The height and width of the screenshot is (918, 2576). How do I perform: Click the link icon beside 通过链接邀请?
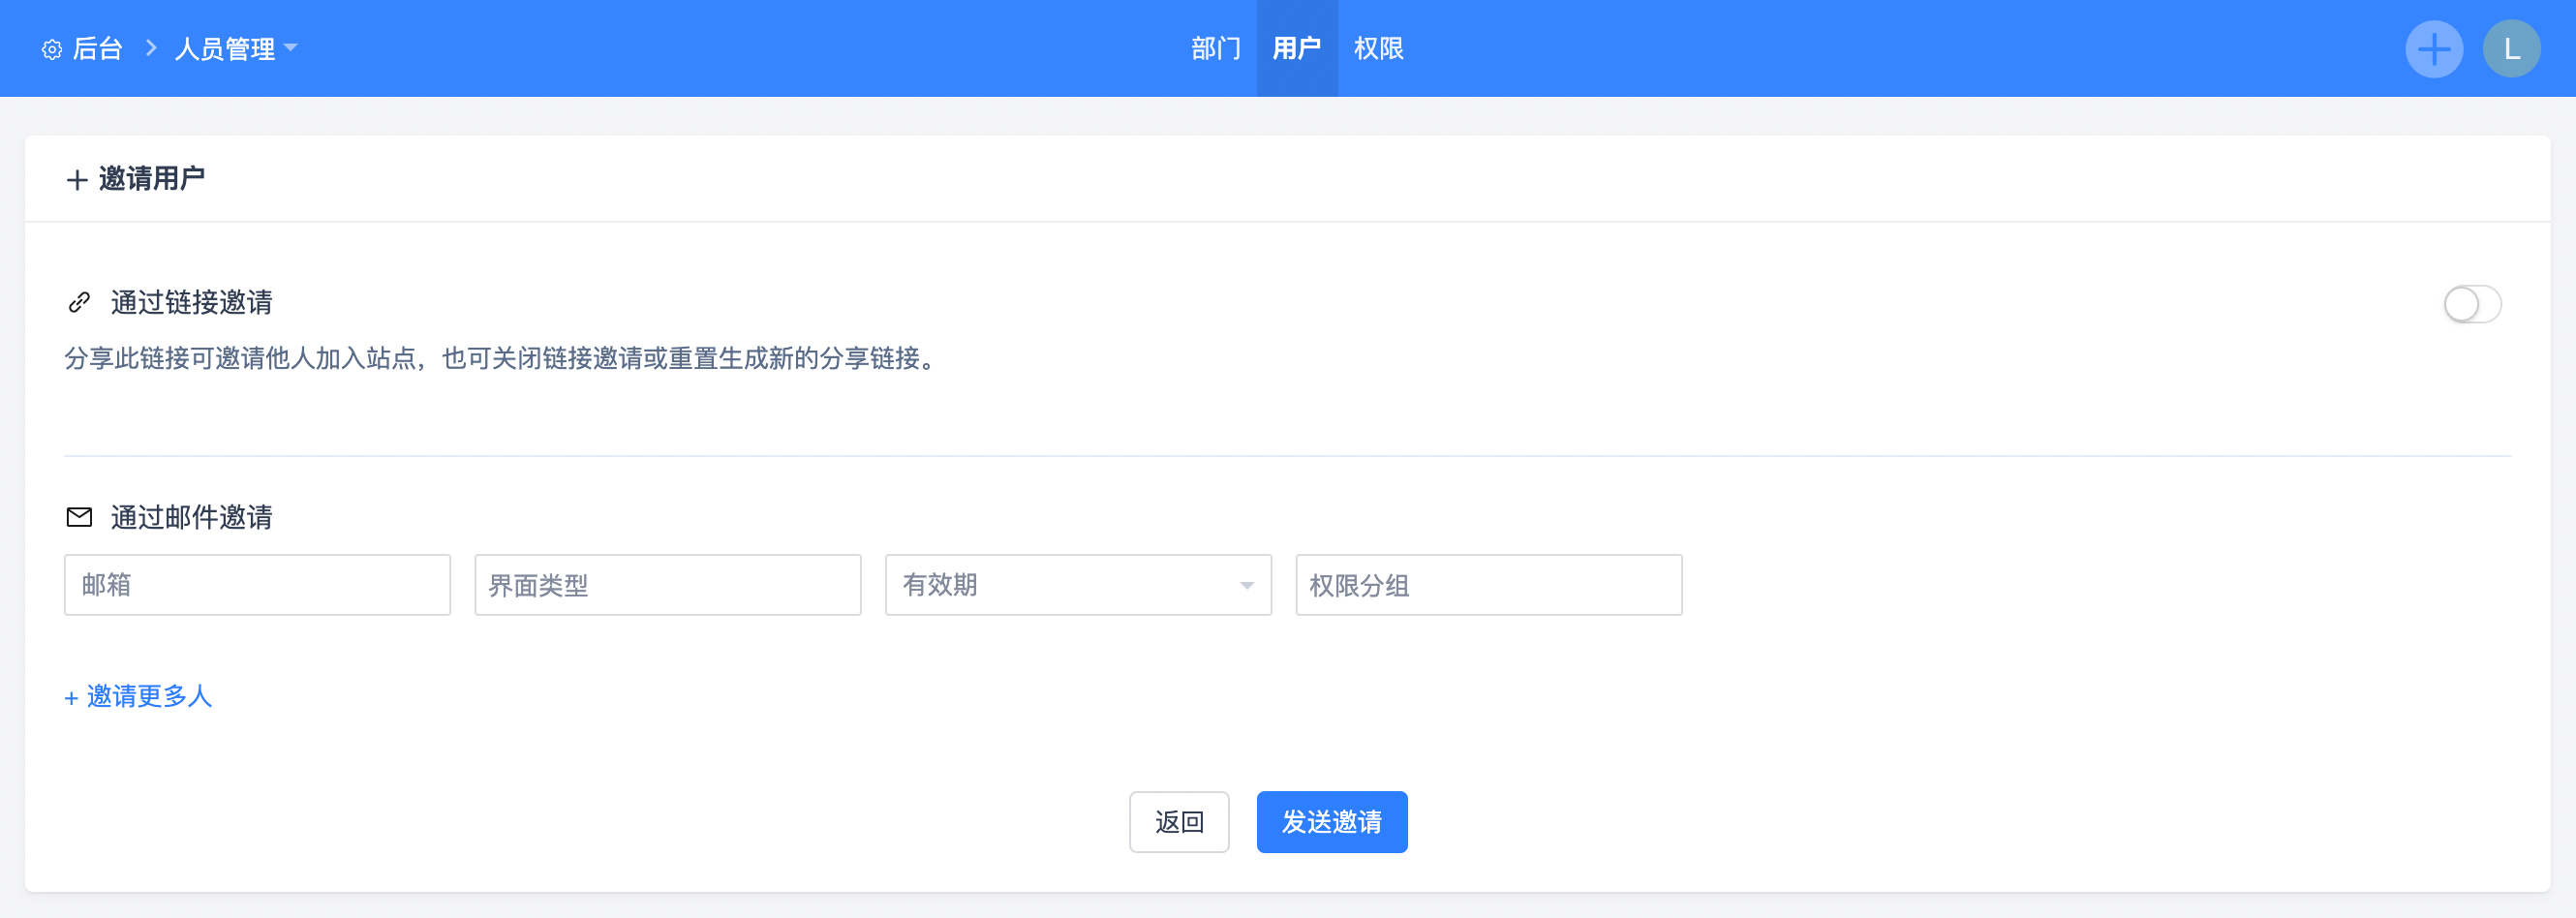(x=79, y=302)
